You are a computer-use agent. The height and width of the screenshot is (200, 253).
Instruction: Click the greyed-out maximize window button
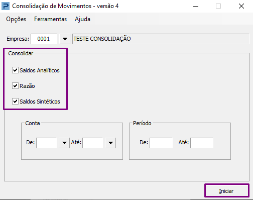(x=218, y=6)
